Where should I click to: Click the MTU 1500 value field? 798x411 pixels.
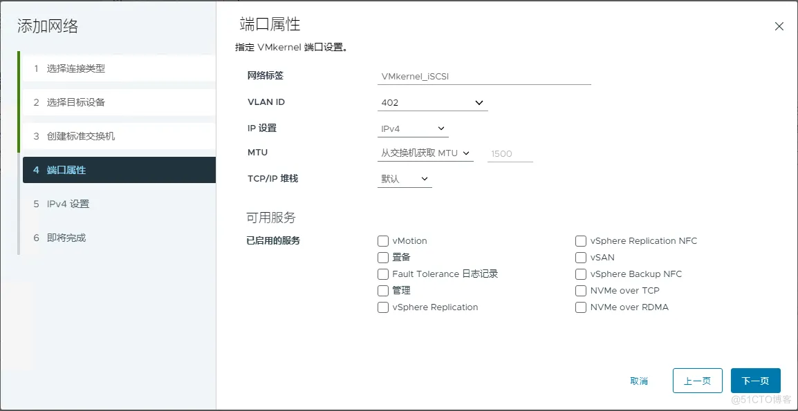510,153
